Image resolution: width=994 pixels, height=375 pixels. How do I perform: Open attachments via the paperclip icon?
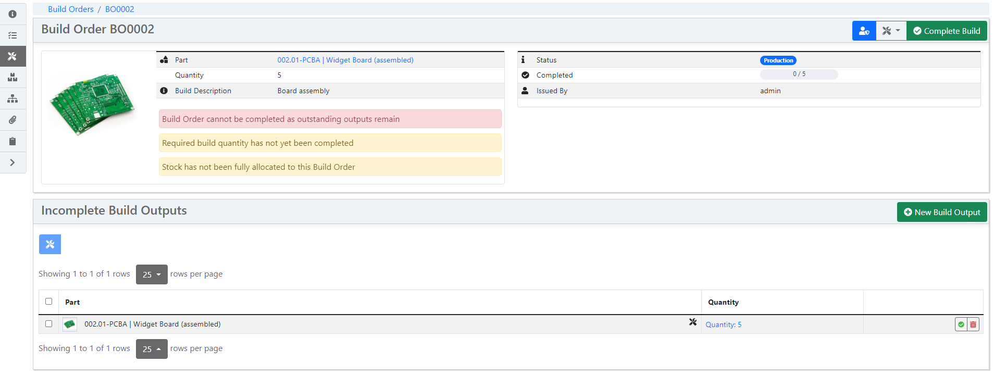13,120
